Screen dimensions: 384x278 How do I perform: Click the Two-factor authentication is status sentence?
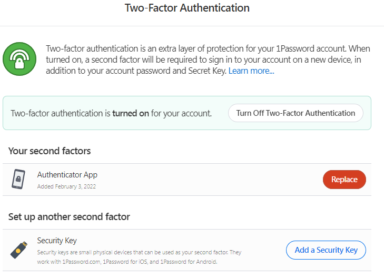click(111, 113)
